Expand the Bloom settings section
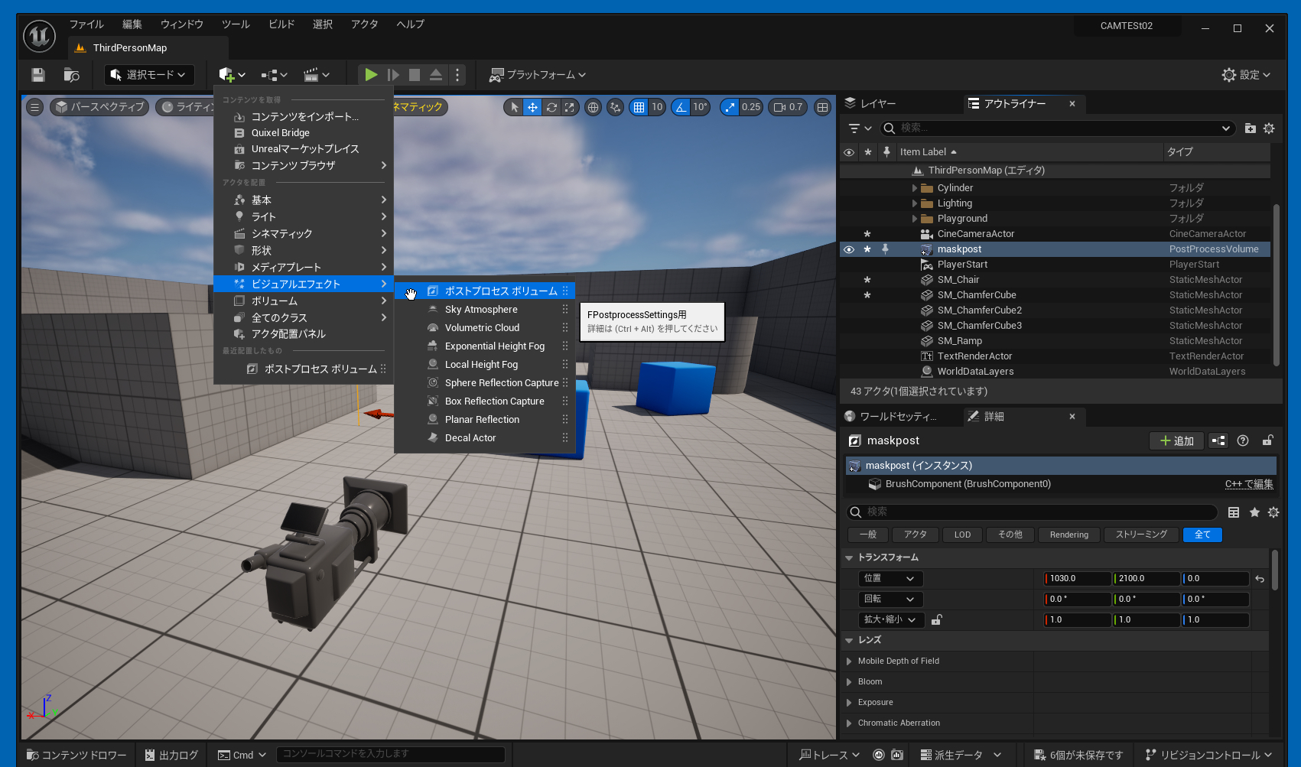Image resolution: width=1301 pixels, height=767 pixels. [849, 681]
